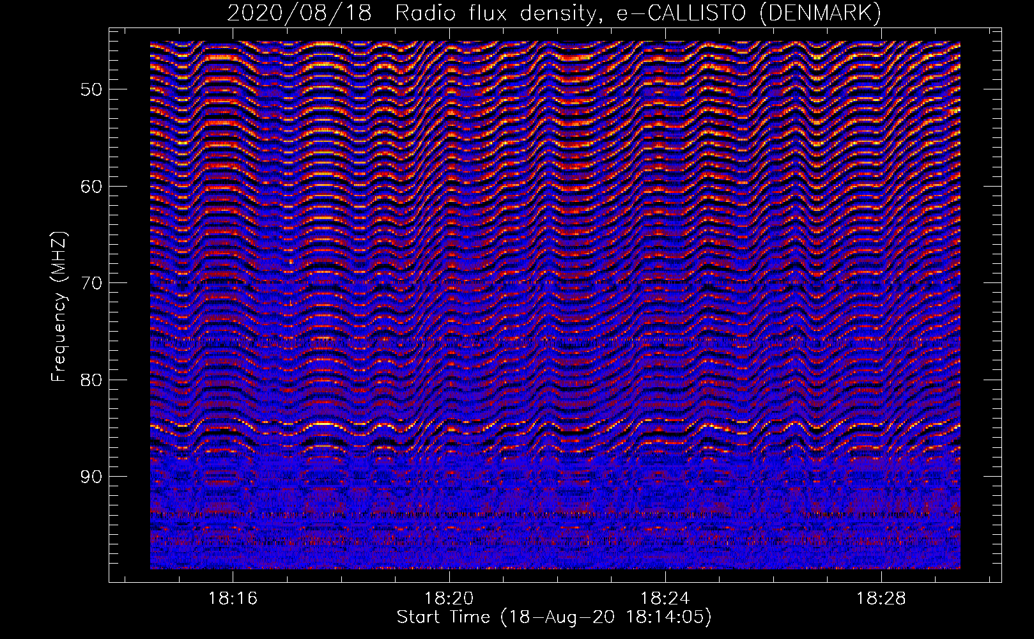Click the 18:28 time tick label
The image size is (1034, 639).
[x=881, y=599]
